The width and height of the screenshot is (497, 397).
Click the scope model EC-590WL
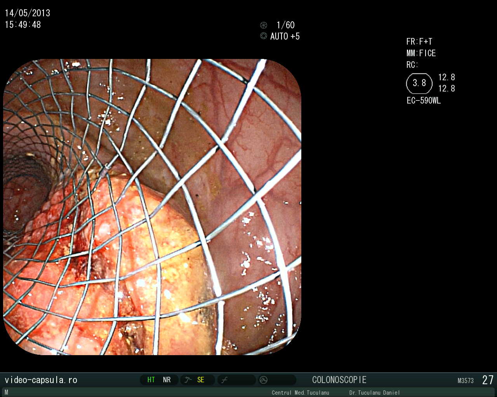(x=424, y=100)
